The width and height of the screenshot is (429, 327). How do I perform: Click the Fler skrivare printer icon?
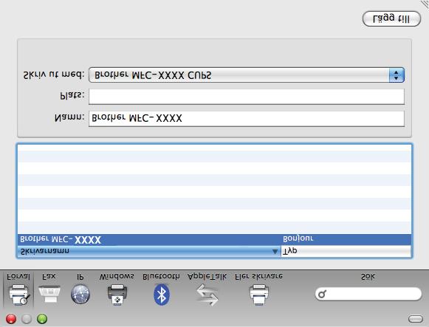[x=259, y=295]
